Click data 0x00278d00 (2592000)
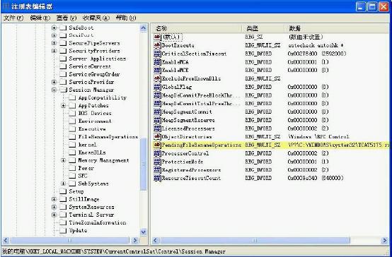Image resolution: width=392 pixels, height=257 pixels. tap(317, 54)
